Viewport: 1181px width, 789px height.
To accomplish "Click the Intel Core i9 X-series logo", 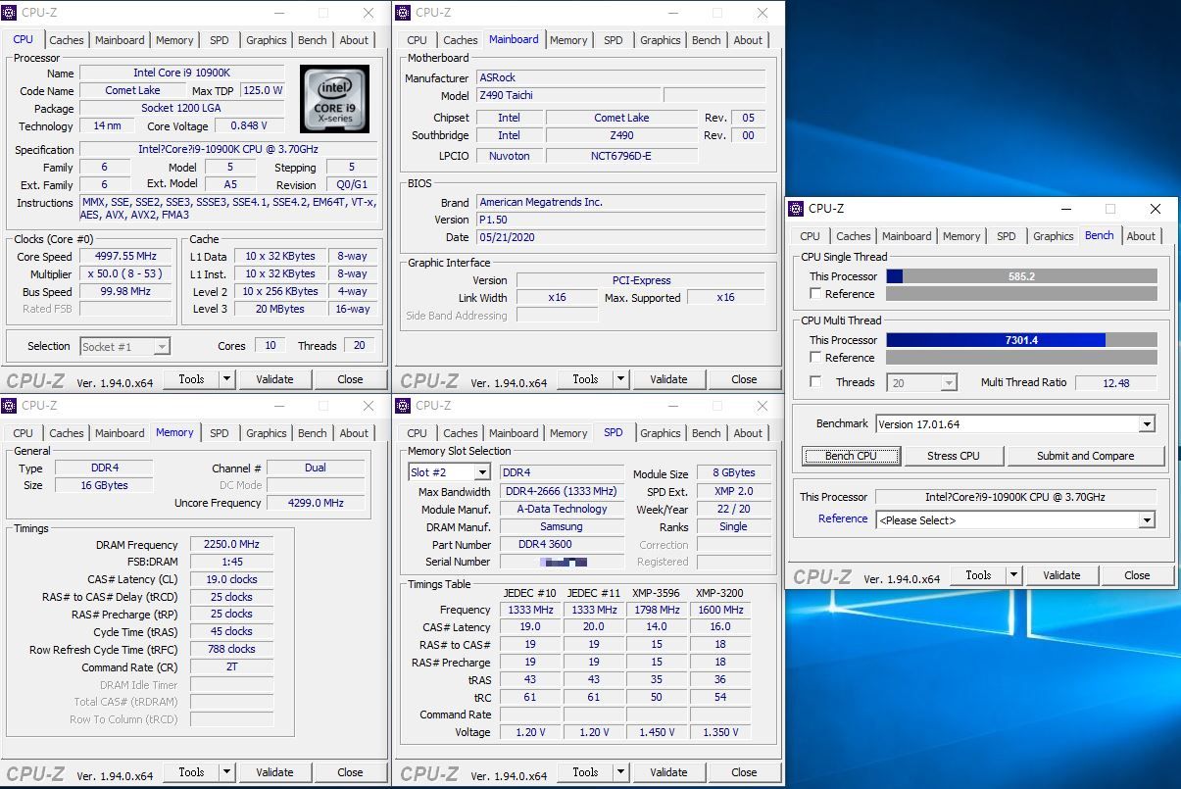I will click(334, 99).
